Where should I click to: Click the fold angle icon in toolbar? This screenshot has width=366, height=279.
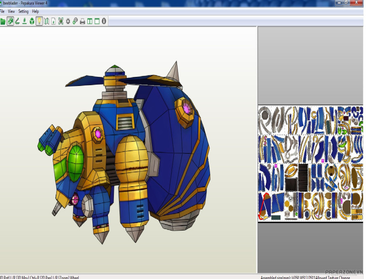pyautogui.click(x=17, y=21)
